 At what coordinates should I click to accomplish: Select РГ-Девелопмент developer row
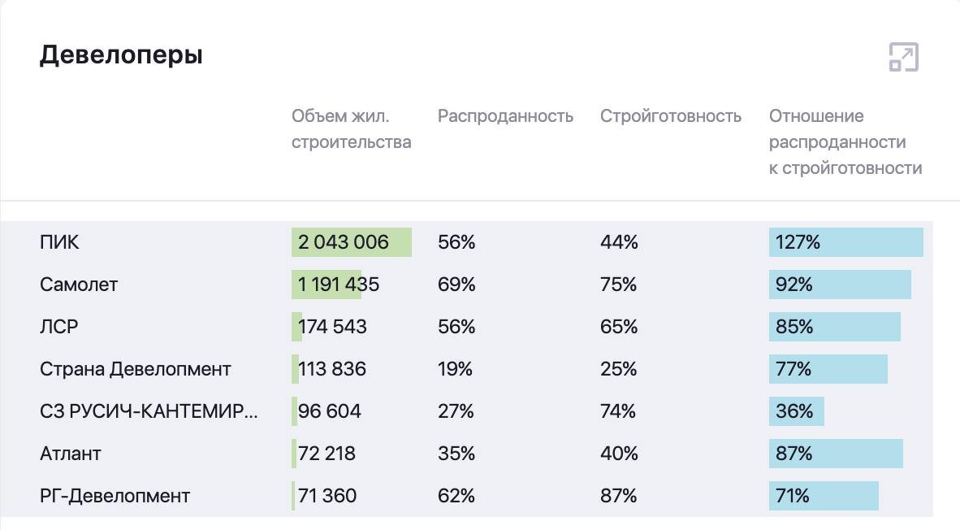coord(115,496)
